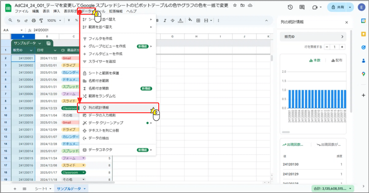Open the meeting camera dropdown arrow
The width and height of the screenshot is (369, 193).
pyautogui.click(x=321, y=7)
